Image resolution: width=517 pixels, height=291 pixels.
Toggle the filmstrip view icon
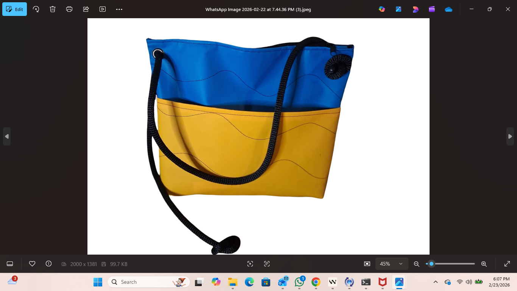pyautogui.click(x=10, y=264)
